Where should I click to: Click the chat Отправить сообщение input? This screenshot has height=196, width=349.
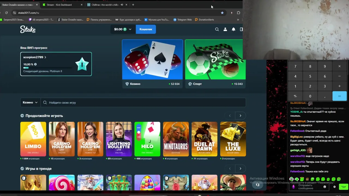point(309,187)
